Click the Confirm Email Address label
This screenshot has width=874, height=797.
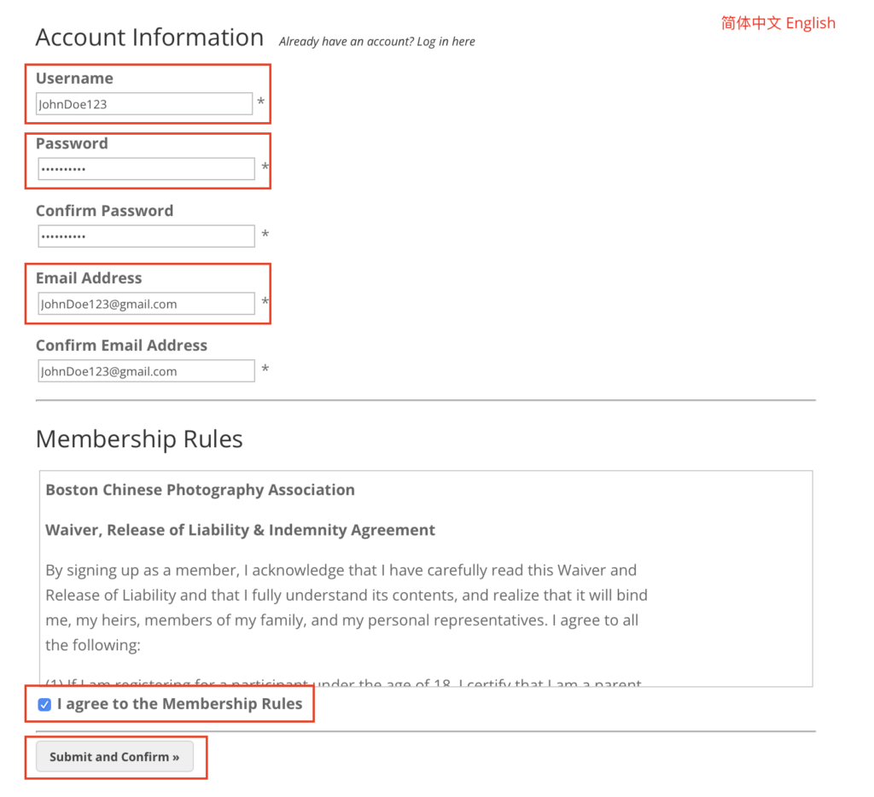click(121, 346)
